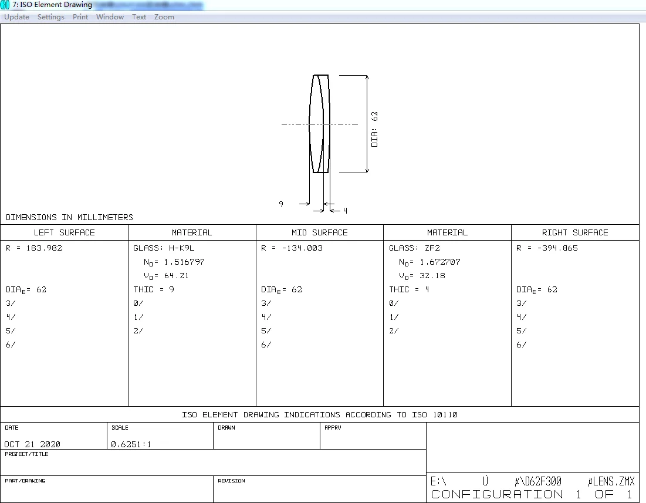Viewport: 646px width, 503px height.
Task: Click the 'REVISION' field label
Action: tap(231, 481)
